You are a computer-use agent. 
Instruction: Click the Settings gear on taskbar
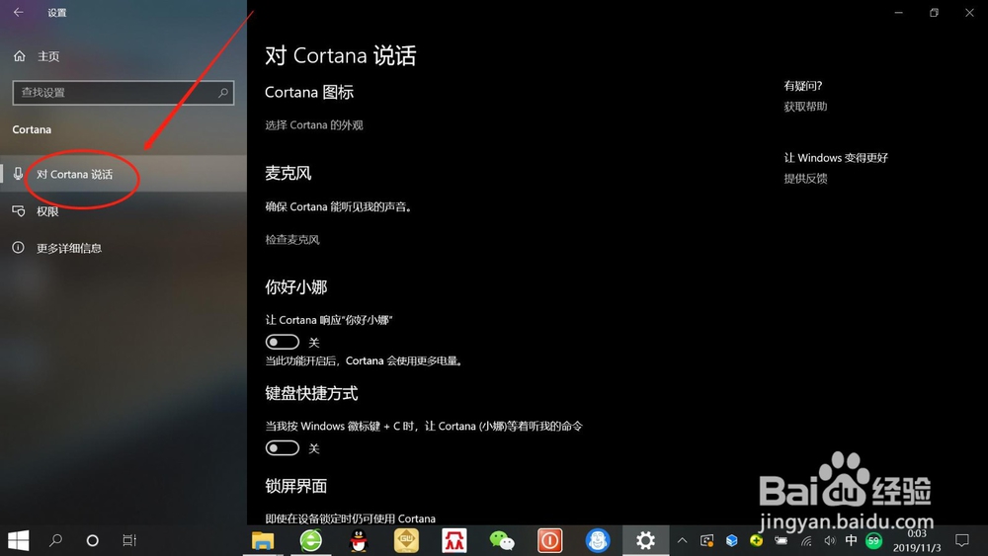click(645, 540)
